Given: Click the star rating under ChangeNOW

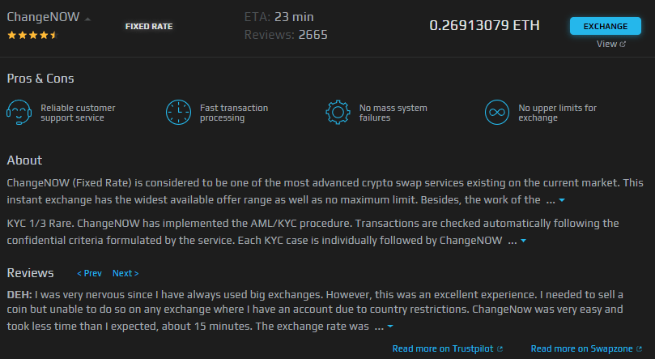Looking at the screenshot, I should point(32,35).
